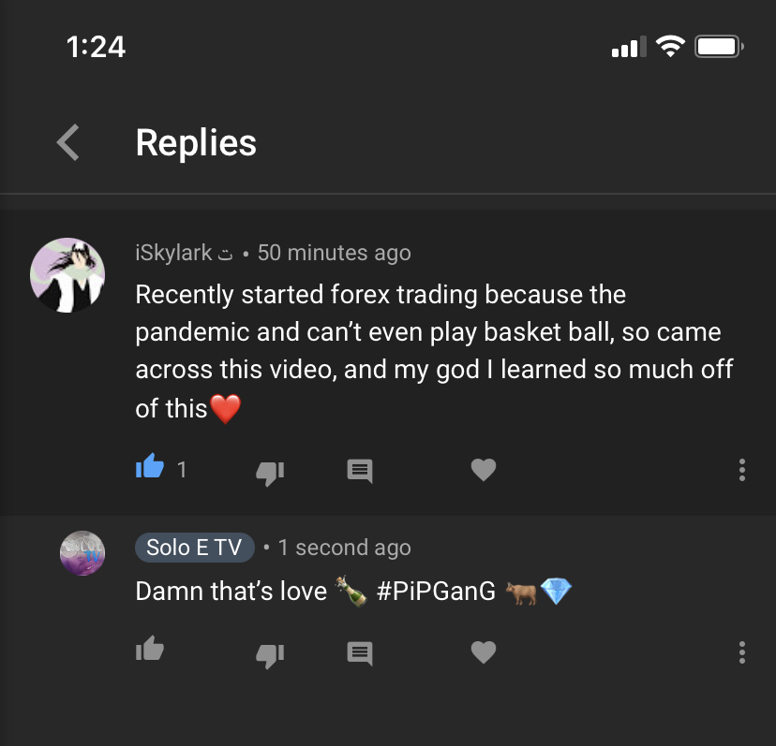Heart iSkylark's comment
Image resolution: width=776 pixels, height=746 pixels.
click(x=484, y=470)
